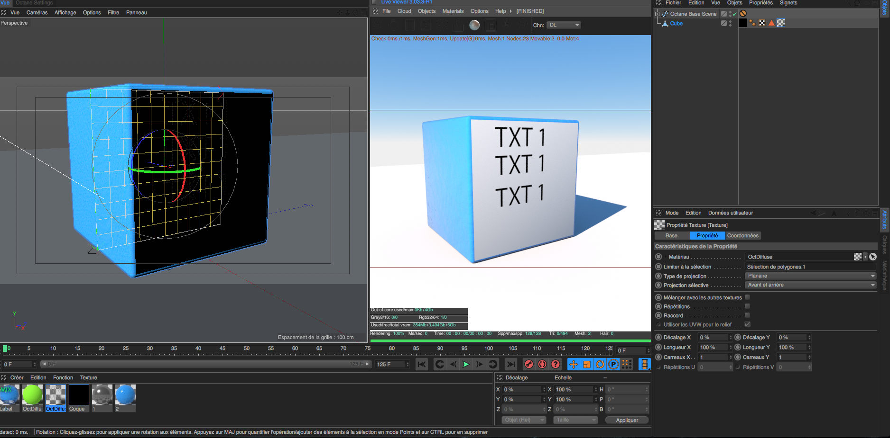Jump to the start of the animation
Screen dimensions: 890x438
[x=422, y=364]
